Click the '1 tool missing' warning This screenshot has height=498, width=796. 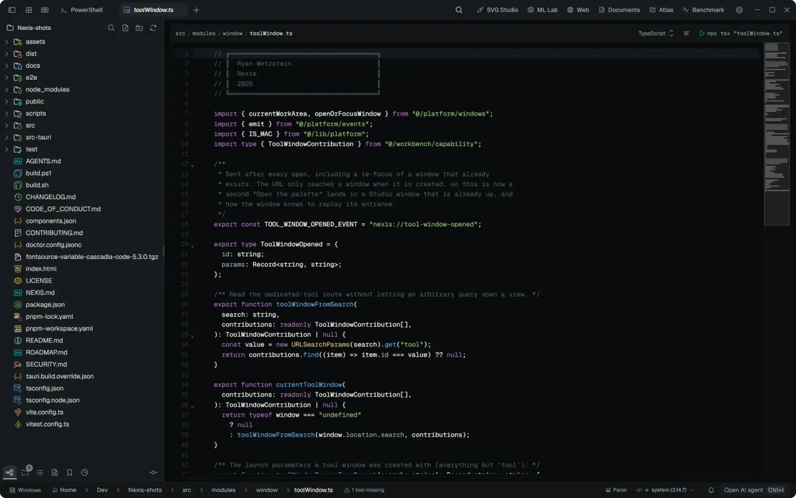[x=364, y=490]
